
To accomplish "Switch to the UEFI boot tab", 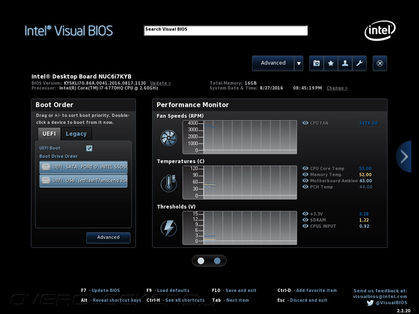I will (x=49, y=134).
